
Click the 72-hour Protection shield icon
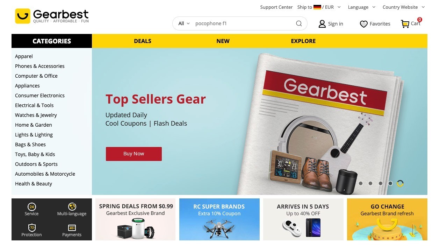pos(31,228)
